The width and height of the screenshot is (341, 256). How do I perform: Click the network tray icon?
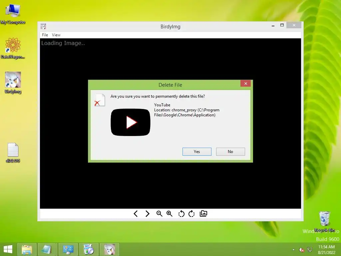[310, 250]
